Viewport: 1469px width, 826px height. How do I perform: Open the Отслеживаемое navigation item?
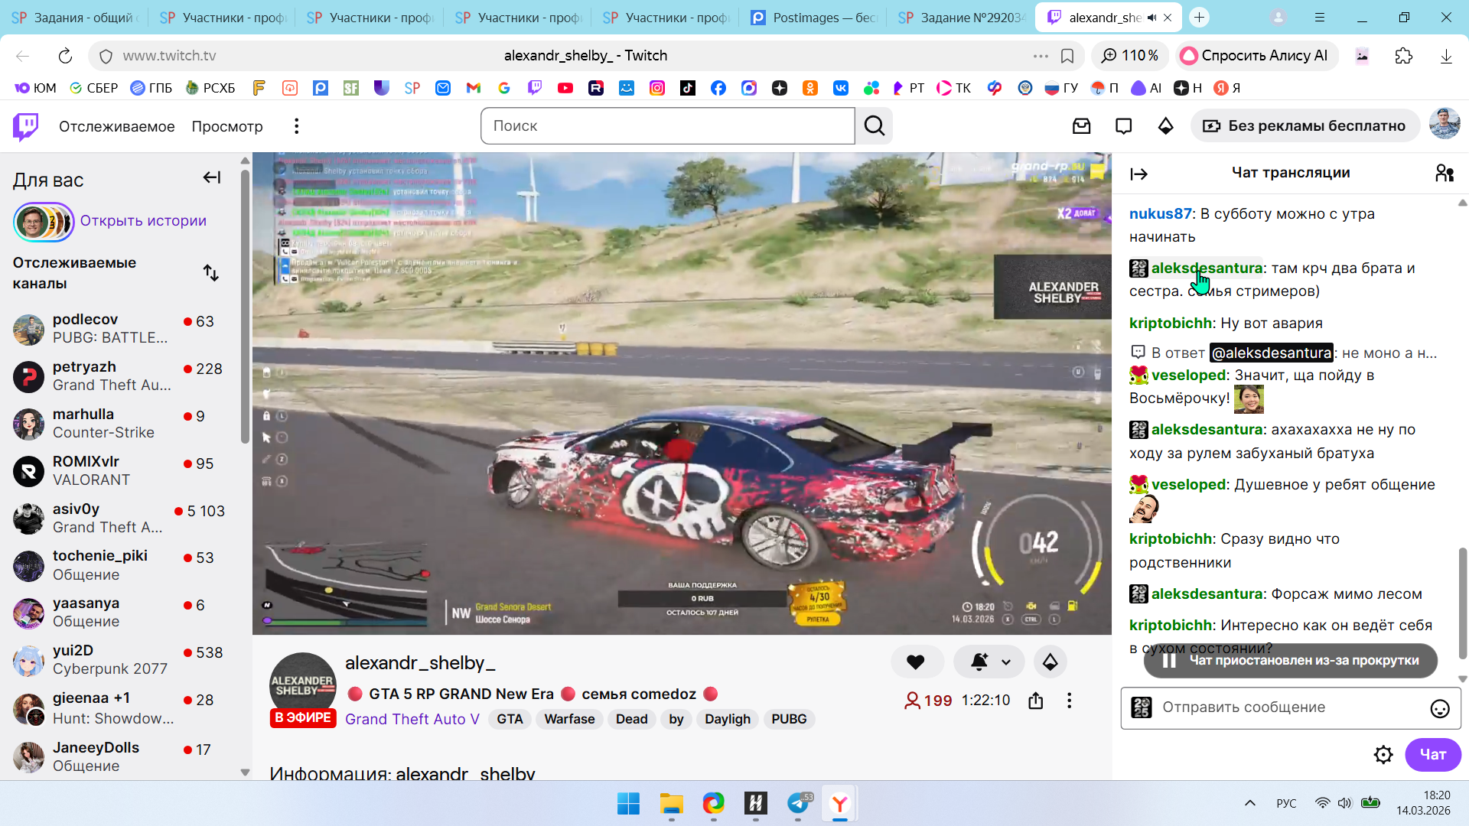116,126
